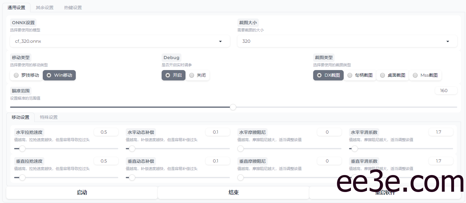Select 桌面截图 as the capture type

click(392, 75)
